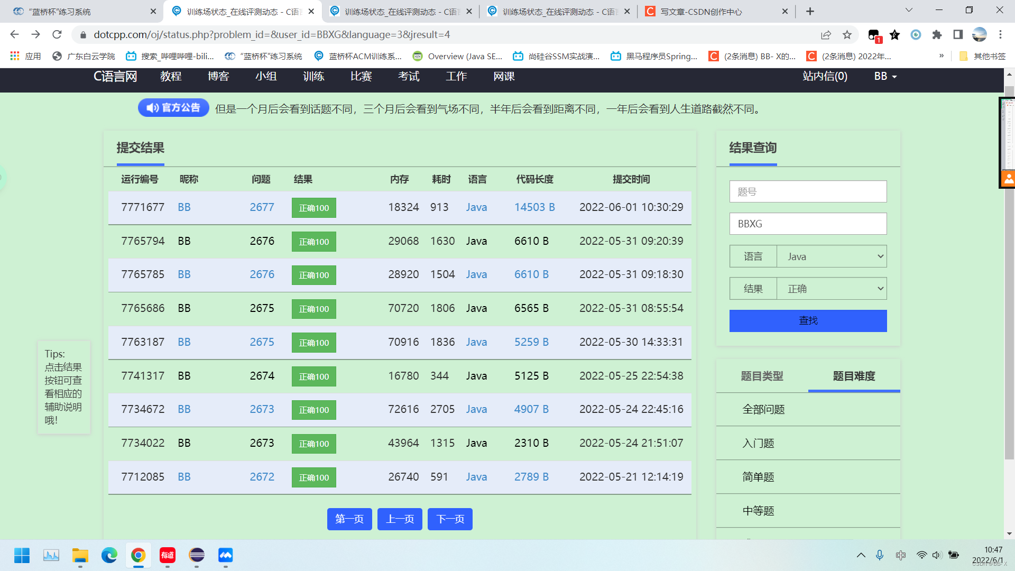Viewport: 1015px width, 571px height.
Task: Go back using the browser back arrow
Action: pyautogui.click(x=14, y=35)
